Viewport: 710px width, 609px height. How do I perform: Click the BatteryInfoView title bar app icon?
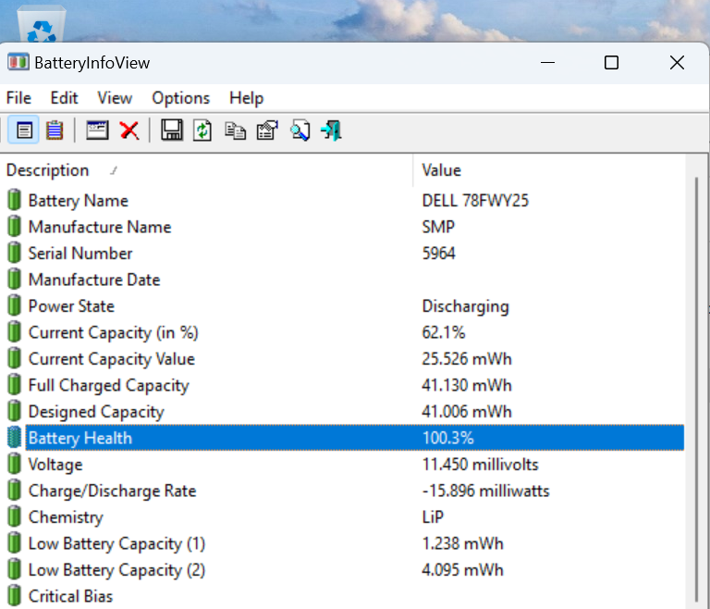(x=18, y=63)
